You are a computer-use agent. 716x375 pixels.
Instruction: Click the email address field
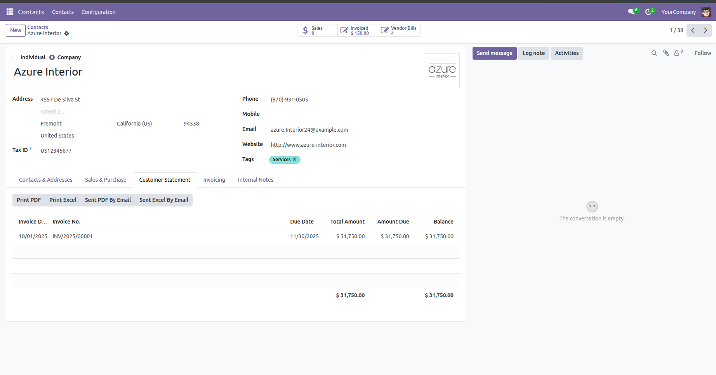tap(364, 130)
